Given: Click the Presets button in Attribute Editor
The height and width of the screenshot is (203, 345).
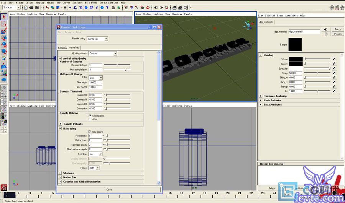Looking at the screenshot, I should [338, 34].
